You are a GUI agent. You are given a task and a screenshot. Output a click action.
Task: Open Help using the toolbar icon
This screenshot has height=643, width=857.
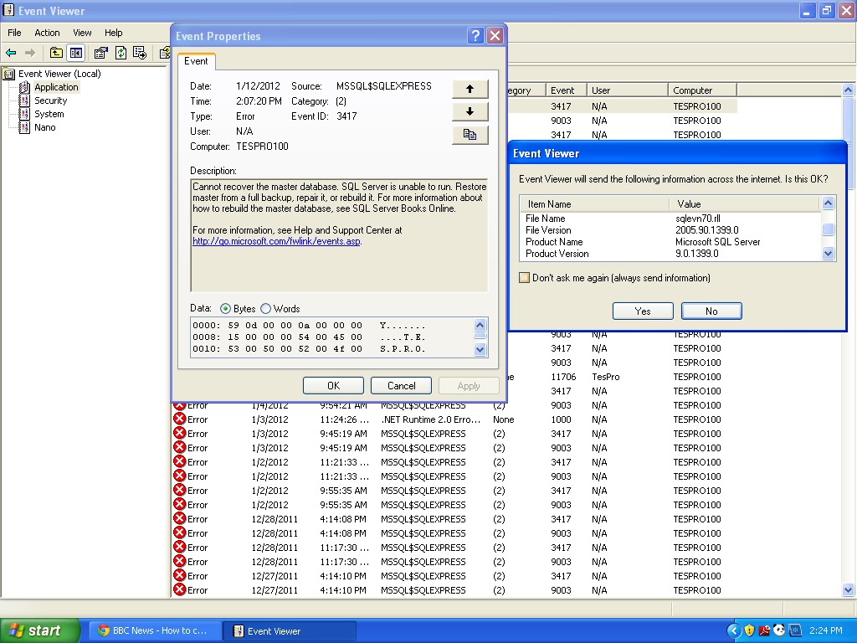[164, 53]
